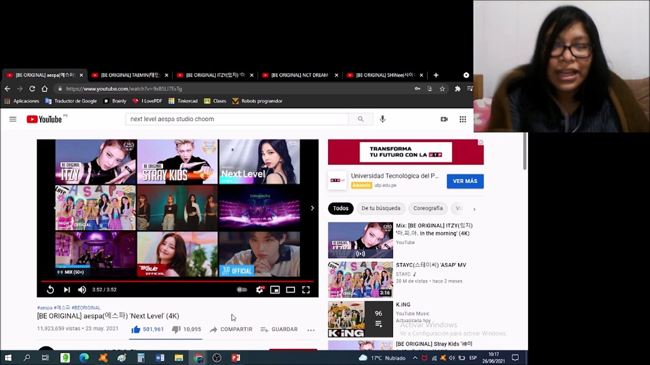Show more filter chips with the arrow
This screenshot has width=650, height=365.
474,209
